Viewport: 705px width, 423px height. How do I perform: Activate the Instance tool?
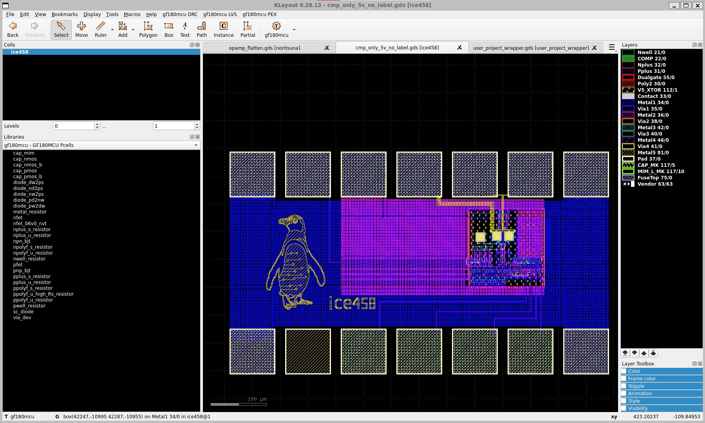224,30
